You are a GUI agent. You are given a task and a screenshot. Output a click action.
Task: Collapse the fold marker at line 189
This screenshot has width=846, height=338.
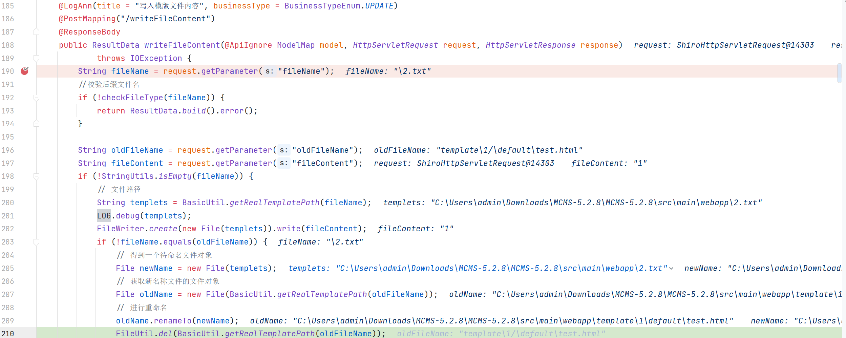(x=37, y=58)
